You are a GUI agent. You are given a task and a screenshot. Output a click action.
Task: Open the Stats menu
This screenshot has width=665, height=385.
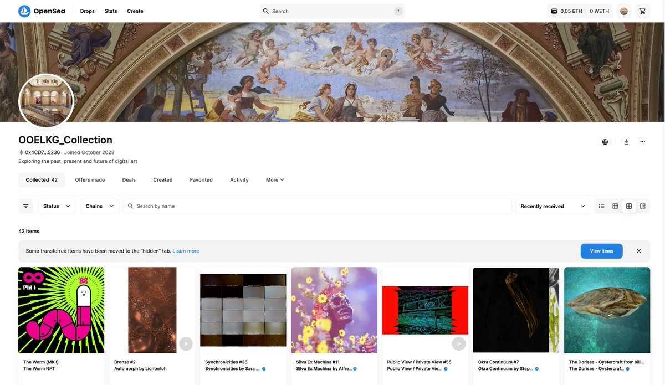click(111, 11)
